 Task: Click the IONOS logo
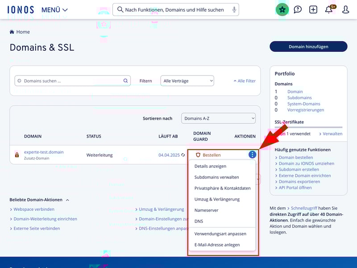21,9
